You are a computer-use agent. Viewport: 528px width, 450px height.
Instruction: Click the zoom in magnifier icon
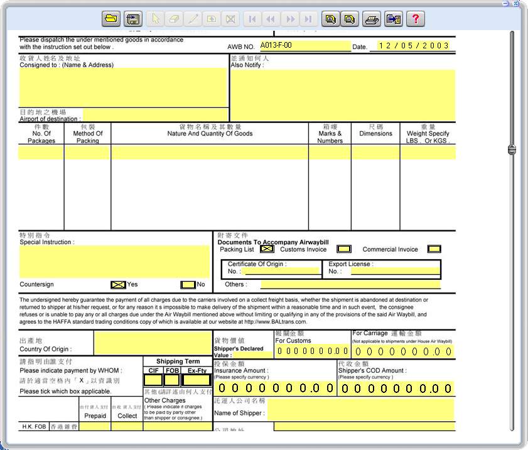(330, 19)
